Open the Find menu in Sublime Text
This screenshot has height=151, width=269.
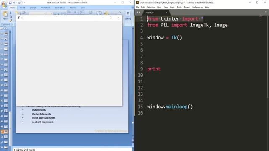coord(159,8)
